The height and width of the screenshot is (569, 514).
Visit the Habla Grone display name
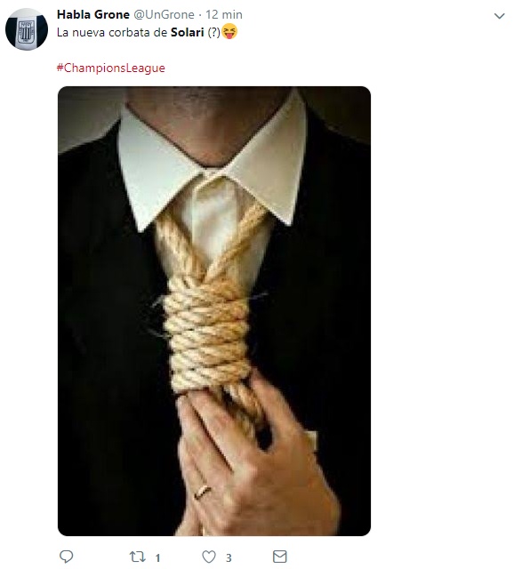[93, 14]
